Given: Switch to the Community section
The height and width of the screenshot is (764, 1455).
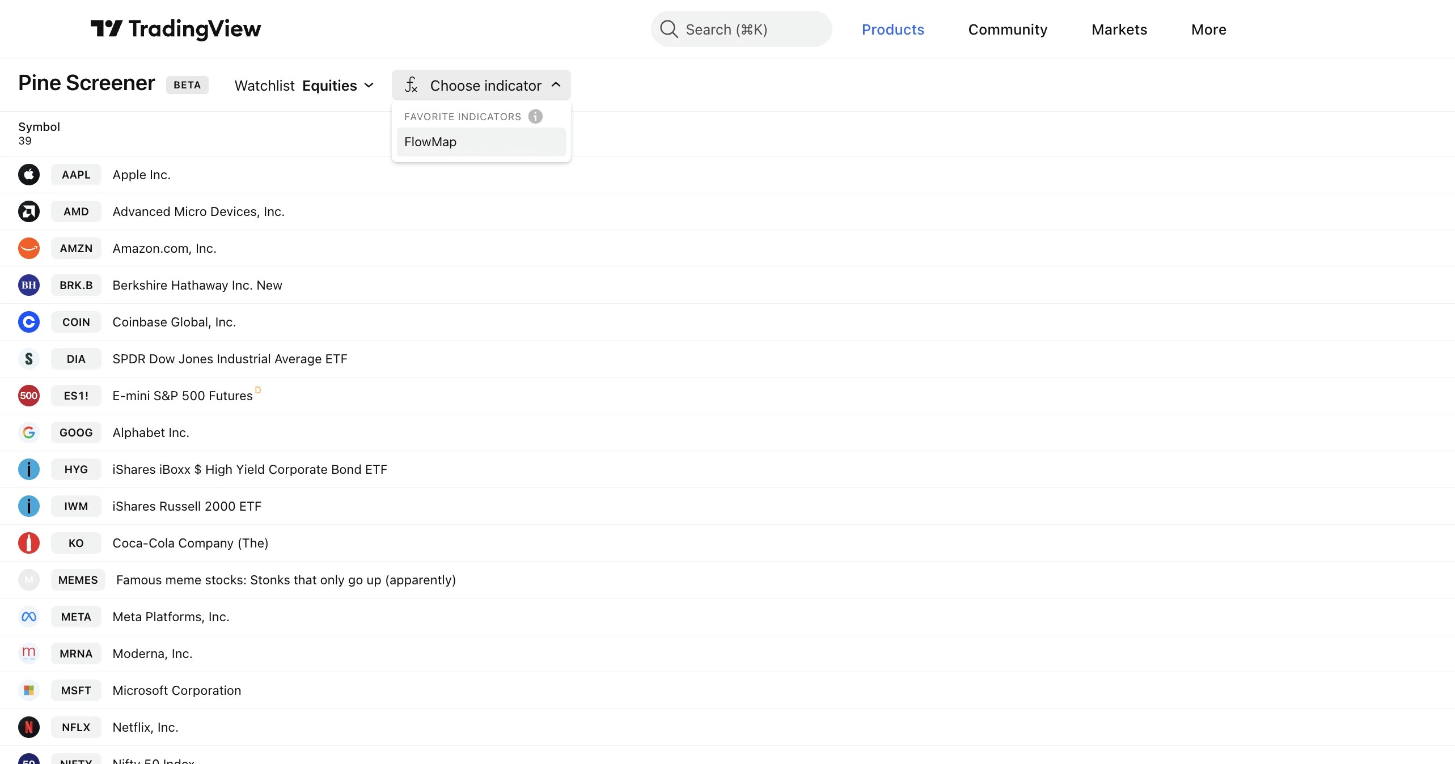Looking at the screenshot, I should click(x=1008, y=29).
